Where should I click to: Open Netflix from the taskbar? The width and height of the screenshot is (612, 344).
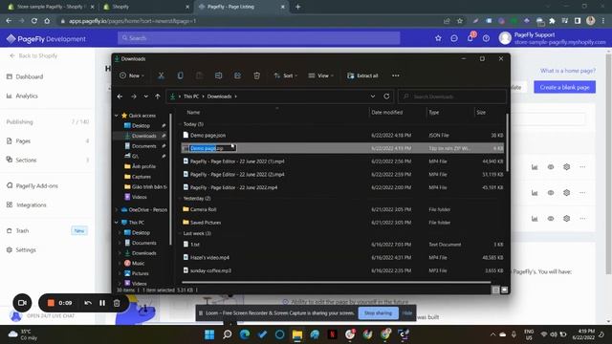click(333, 334)
